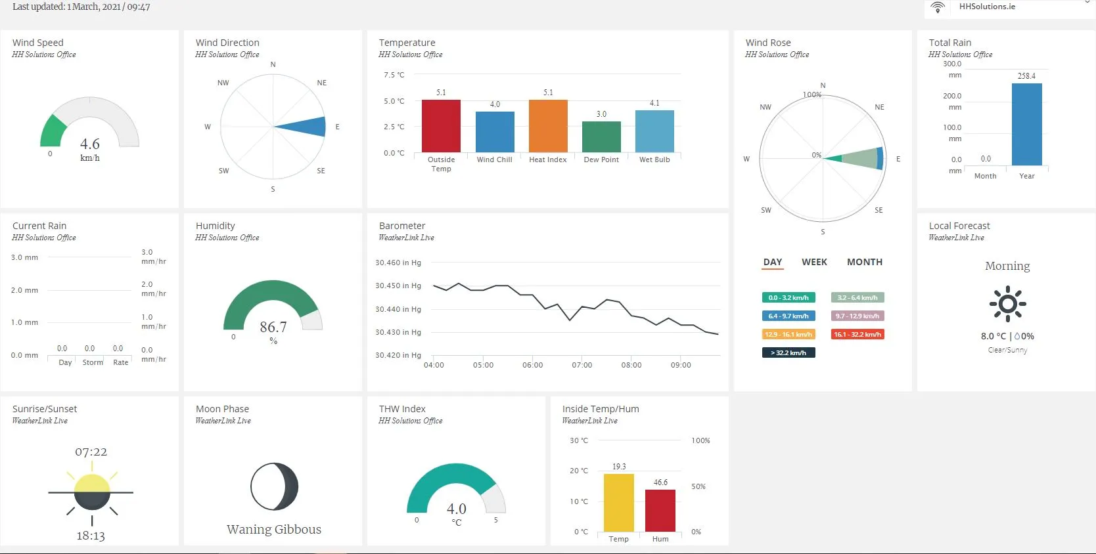Image resolution: width=1096 pixels, height=554 pixels.
Task: Click the orange Heat Index bar
Action: click(x=548, y=126)
